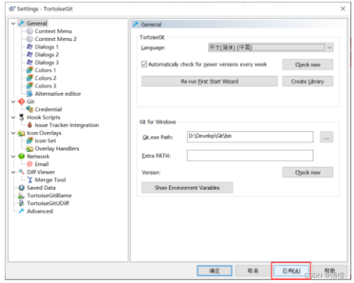
Task: Open Saved Data settings page
Action: [x=41, y=188]
